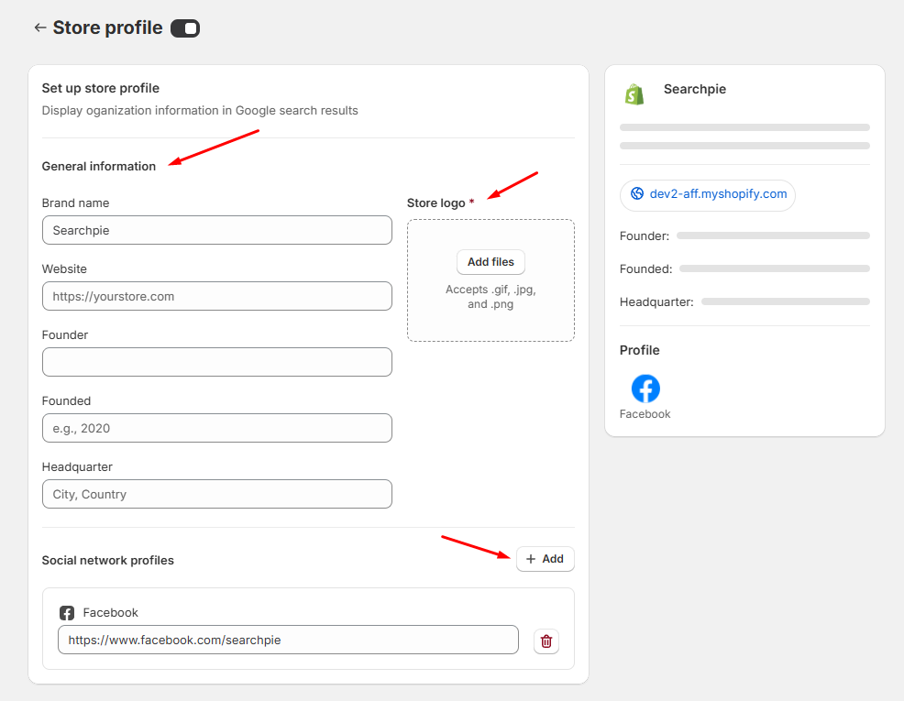904x701 pixels.
Task: Click the Searchpie name in preview card
Action: tap(695, 90)
